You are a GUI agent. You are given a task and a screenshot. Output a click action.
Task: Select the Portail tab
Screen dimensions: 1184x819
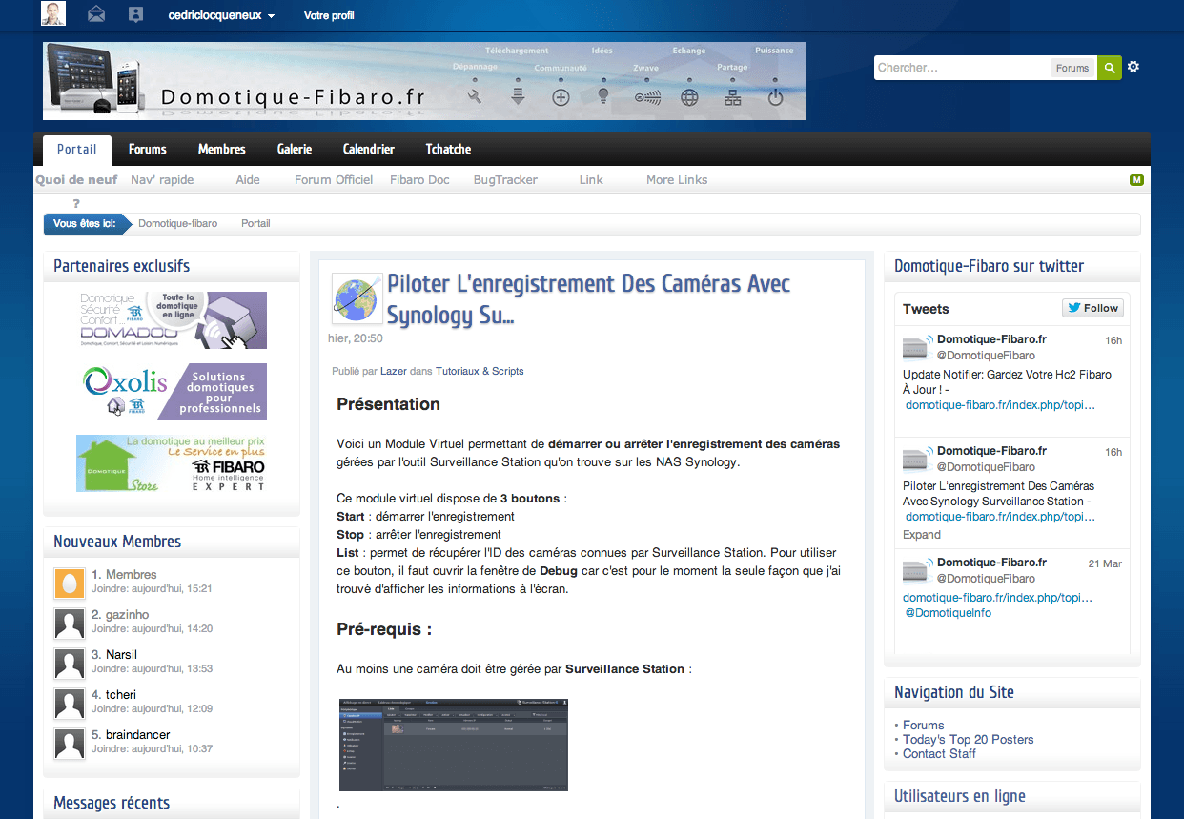point(77,150)
